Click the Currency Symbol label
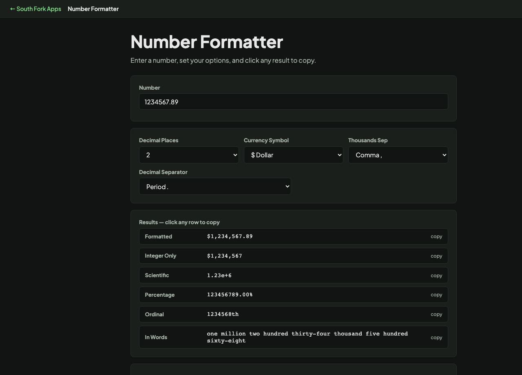Viewport: 522px width, 375px height. coord(266,140)
